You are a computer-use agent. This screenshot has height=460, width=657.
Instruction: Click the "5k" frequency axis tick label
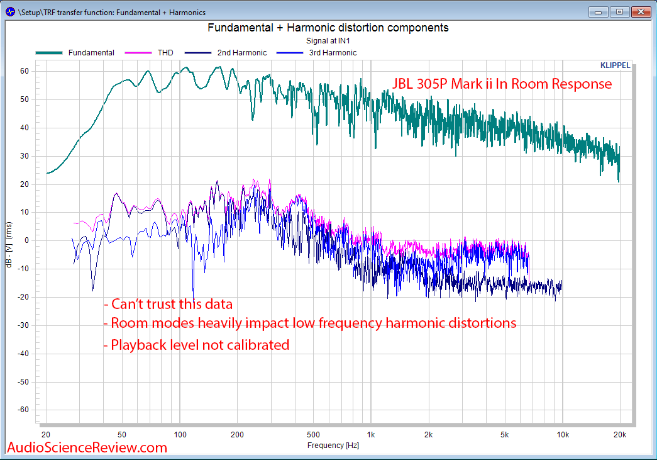coord(504,435)
